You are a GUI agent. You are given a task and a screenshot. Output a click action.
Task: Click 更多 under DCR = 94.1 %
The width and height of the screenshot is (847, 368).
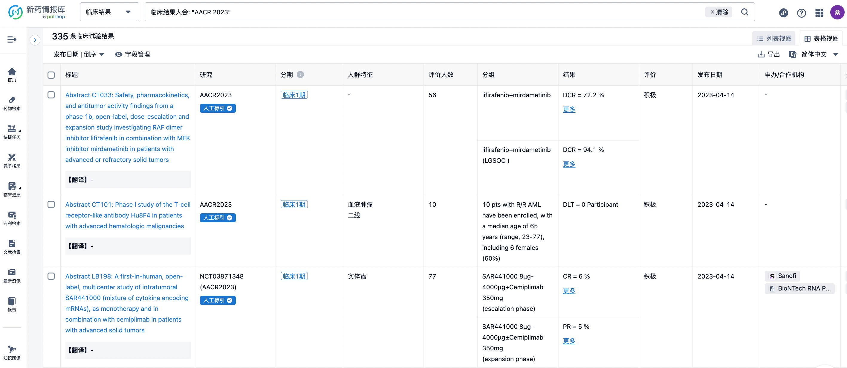coord(569,164)
